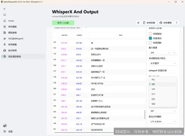Select the shaolin.soccer file tab
This screenshot has height=136, width=185.
tap(68, 28)
